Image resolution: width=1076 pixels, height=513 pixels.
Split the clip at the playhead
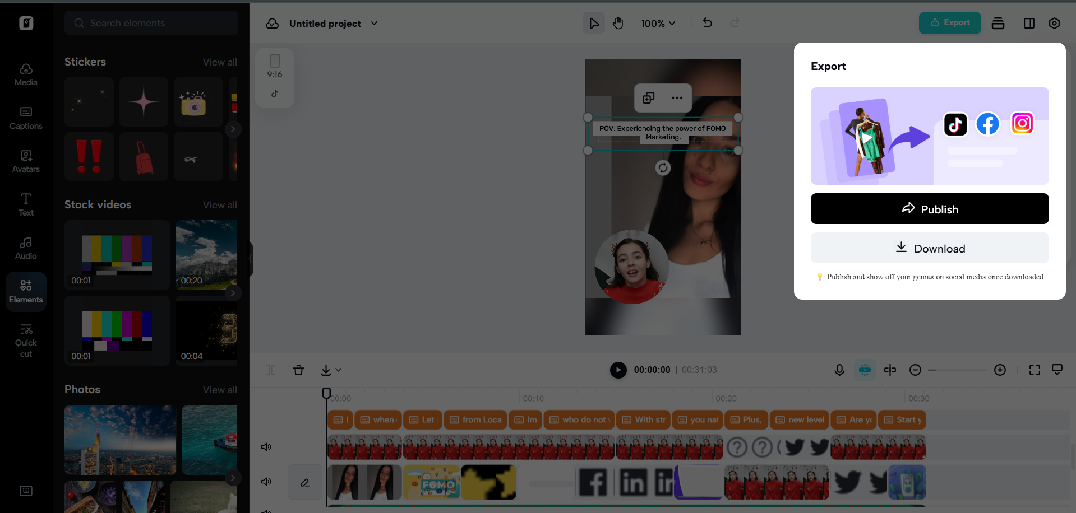pyautogui.click(x=890, y=370)
